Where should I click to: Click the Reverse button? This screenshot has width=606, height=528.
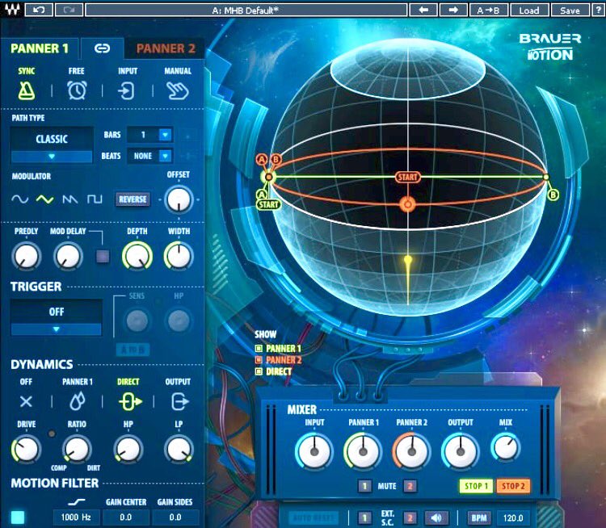(x=133, y=199)
